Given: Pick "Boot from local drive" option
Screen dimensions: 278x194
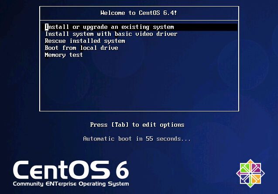Looking at the screenshot, I should pos(81,48).
